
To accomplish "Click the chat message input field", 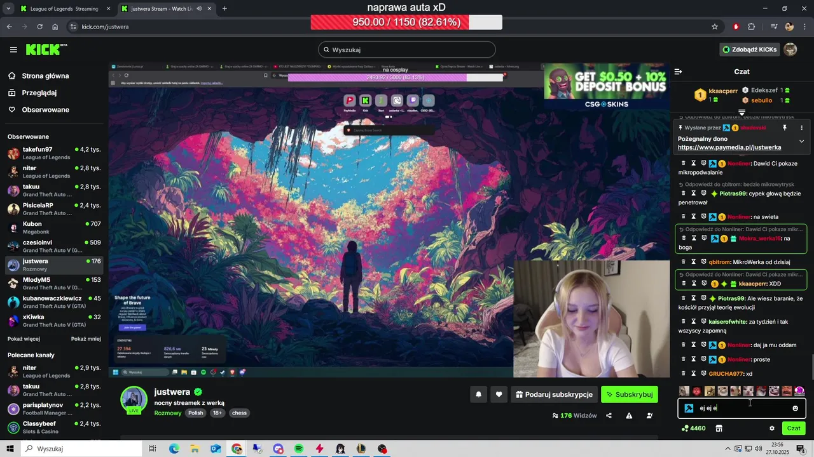I will [742, 408].
